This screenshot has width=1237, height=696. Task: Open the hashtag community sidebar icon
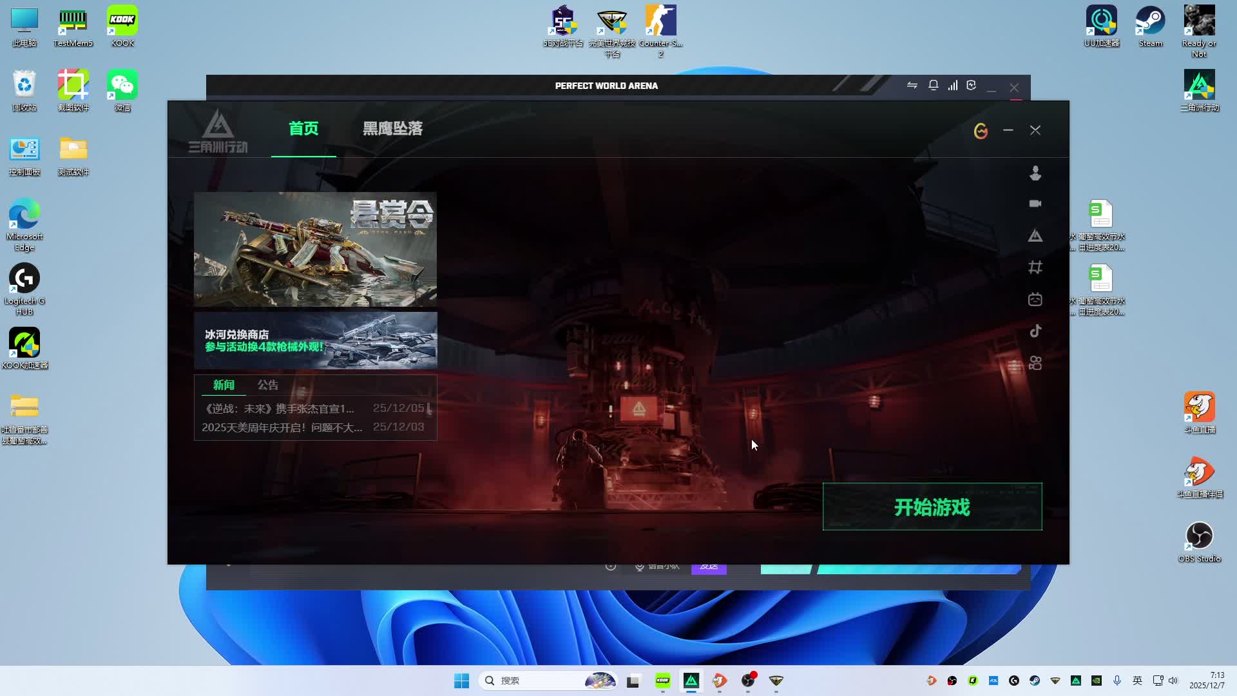pos(1035,267)
